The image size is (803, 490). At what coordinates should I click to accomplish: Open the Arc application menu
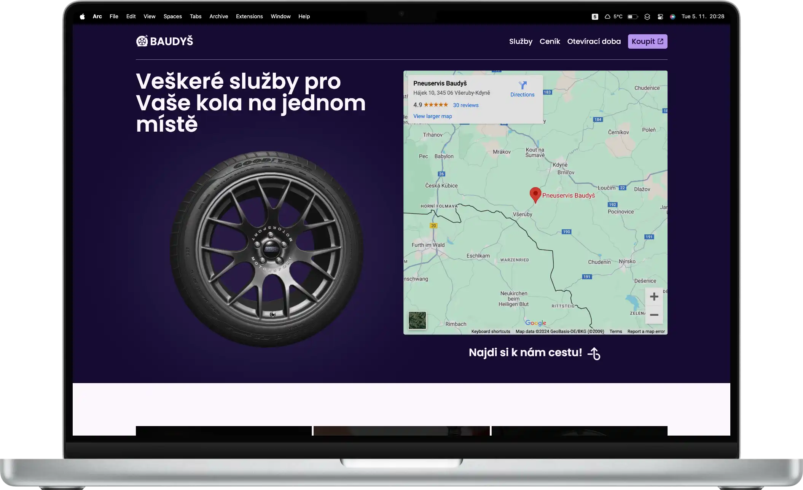coord(97,16)
